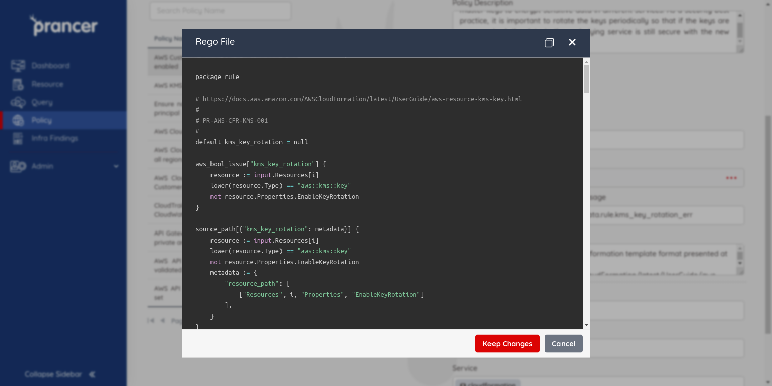Click the Dashboard sidebar icon
Screen dimensions: 772x386
pos(18,66)
